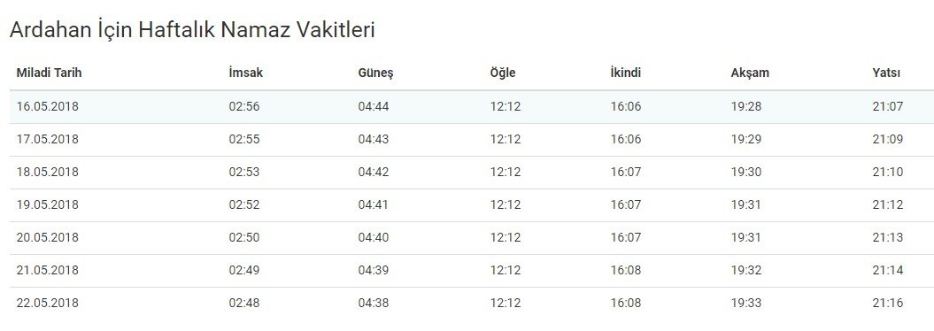Select the 21:16 Yatsı time
The height and width of the screenshot is (331, 934).
click(x=888, y=303)
